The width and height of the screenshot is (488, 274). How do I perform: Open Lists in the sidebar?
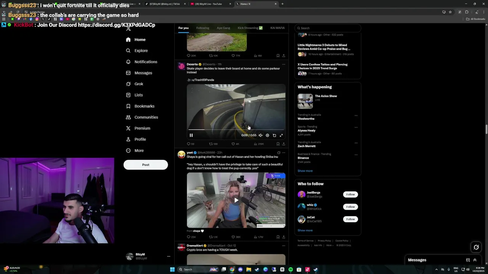134,95
